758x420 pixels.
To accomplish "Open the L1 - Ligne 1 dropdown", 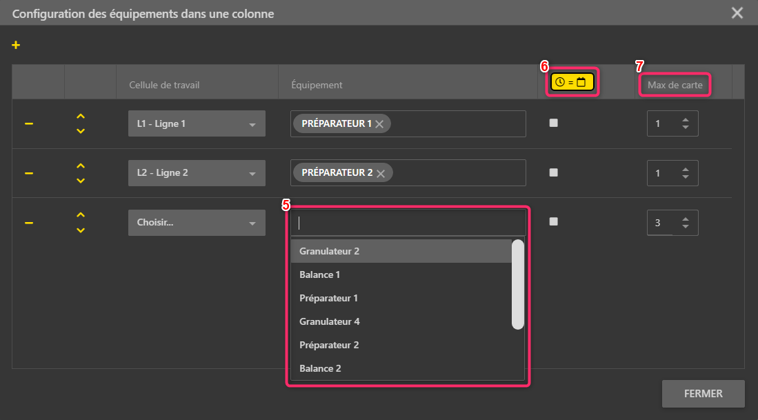I will coord(197,124).
